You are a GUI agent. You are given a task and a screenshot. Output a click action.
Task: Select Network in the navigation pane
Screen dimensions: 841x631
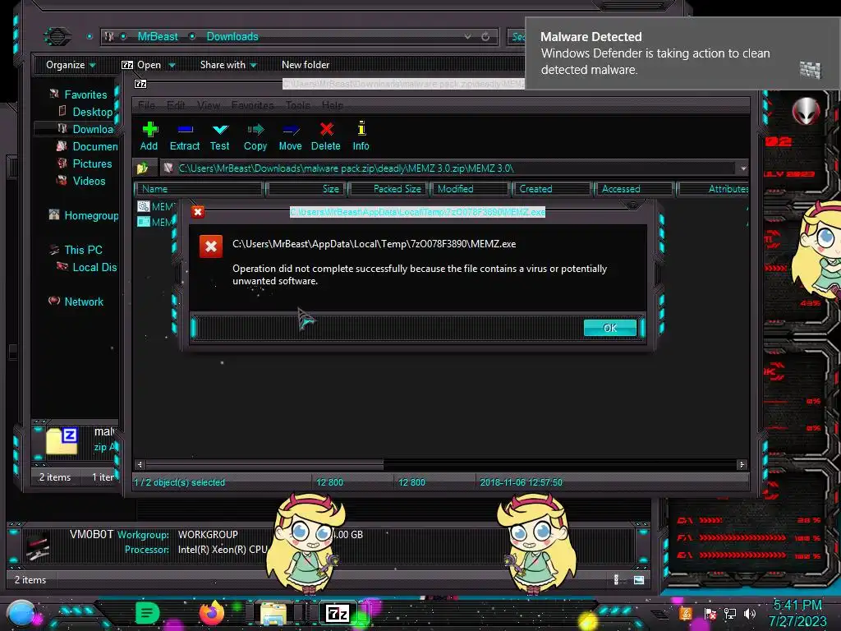tap(83, 302)
